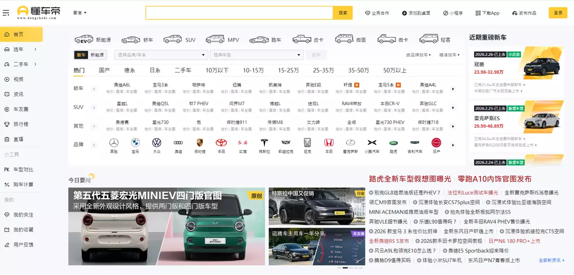This screenshot has height=275, width=574.
Task: Open the 全部新资讯 link
Action: coord(551,260)
